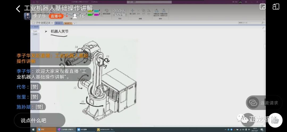The height and width of the screenshot is (132, 287).
Task: Expand page to full view arrow
Action: (263, 28)
